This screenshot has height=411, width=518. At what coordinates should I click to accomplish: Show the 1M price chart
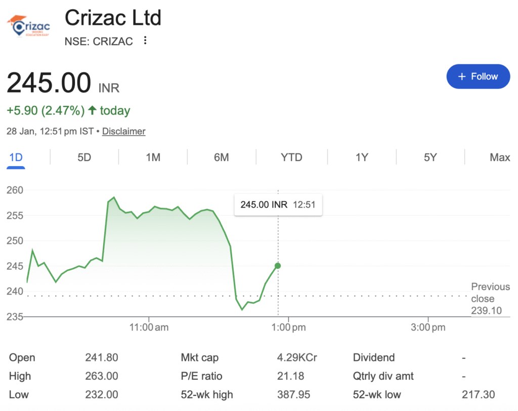point(153,157)
